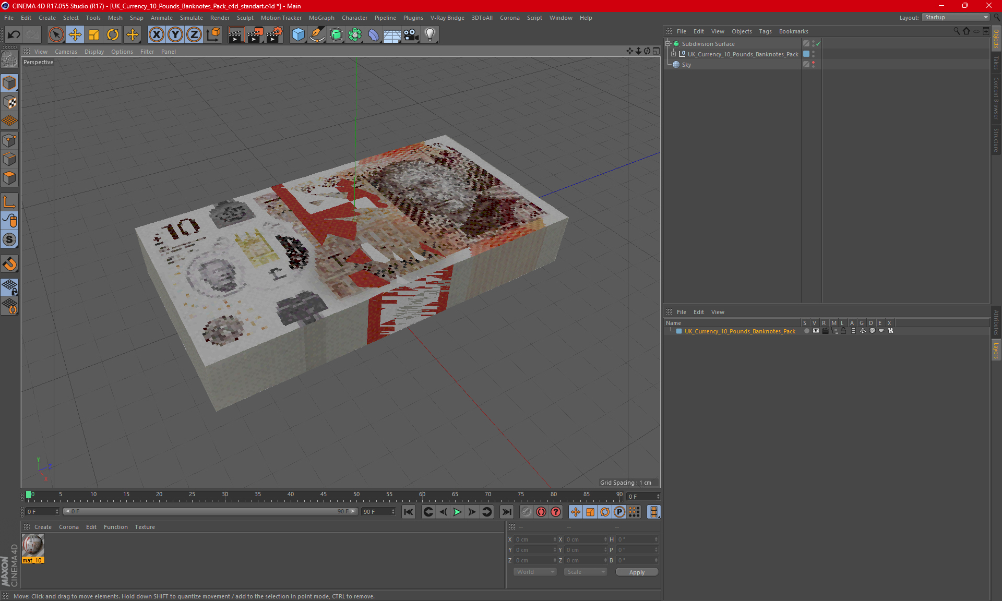Open the spline pen tool

pyautogui.click(x=317, y=35)
